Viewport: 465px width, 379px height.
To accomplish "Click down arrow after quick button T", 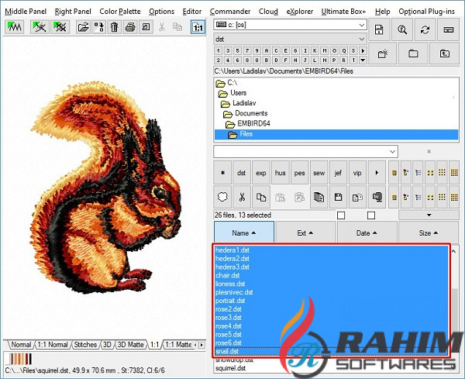I will click(x=363, y=60).
